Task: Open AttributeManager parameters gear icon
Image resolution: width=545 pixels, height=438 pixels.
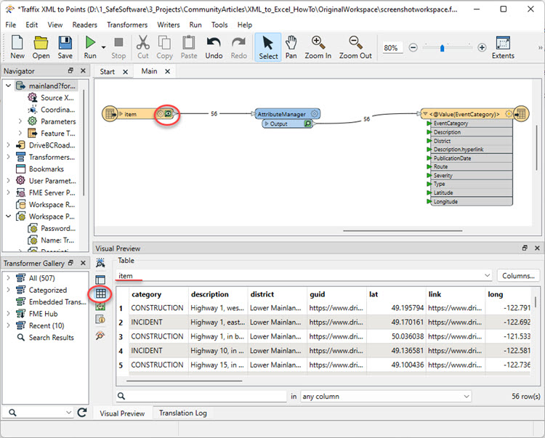Action: (x=314, y=113)
